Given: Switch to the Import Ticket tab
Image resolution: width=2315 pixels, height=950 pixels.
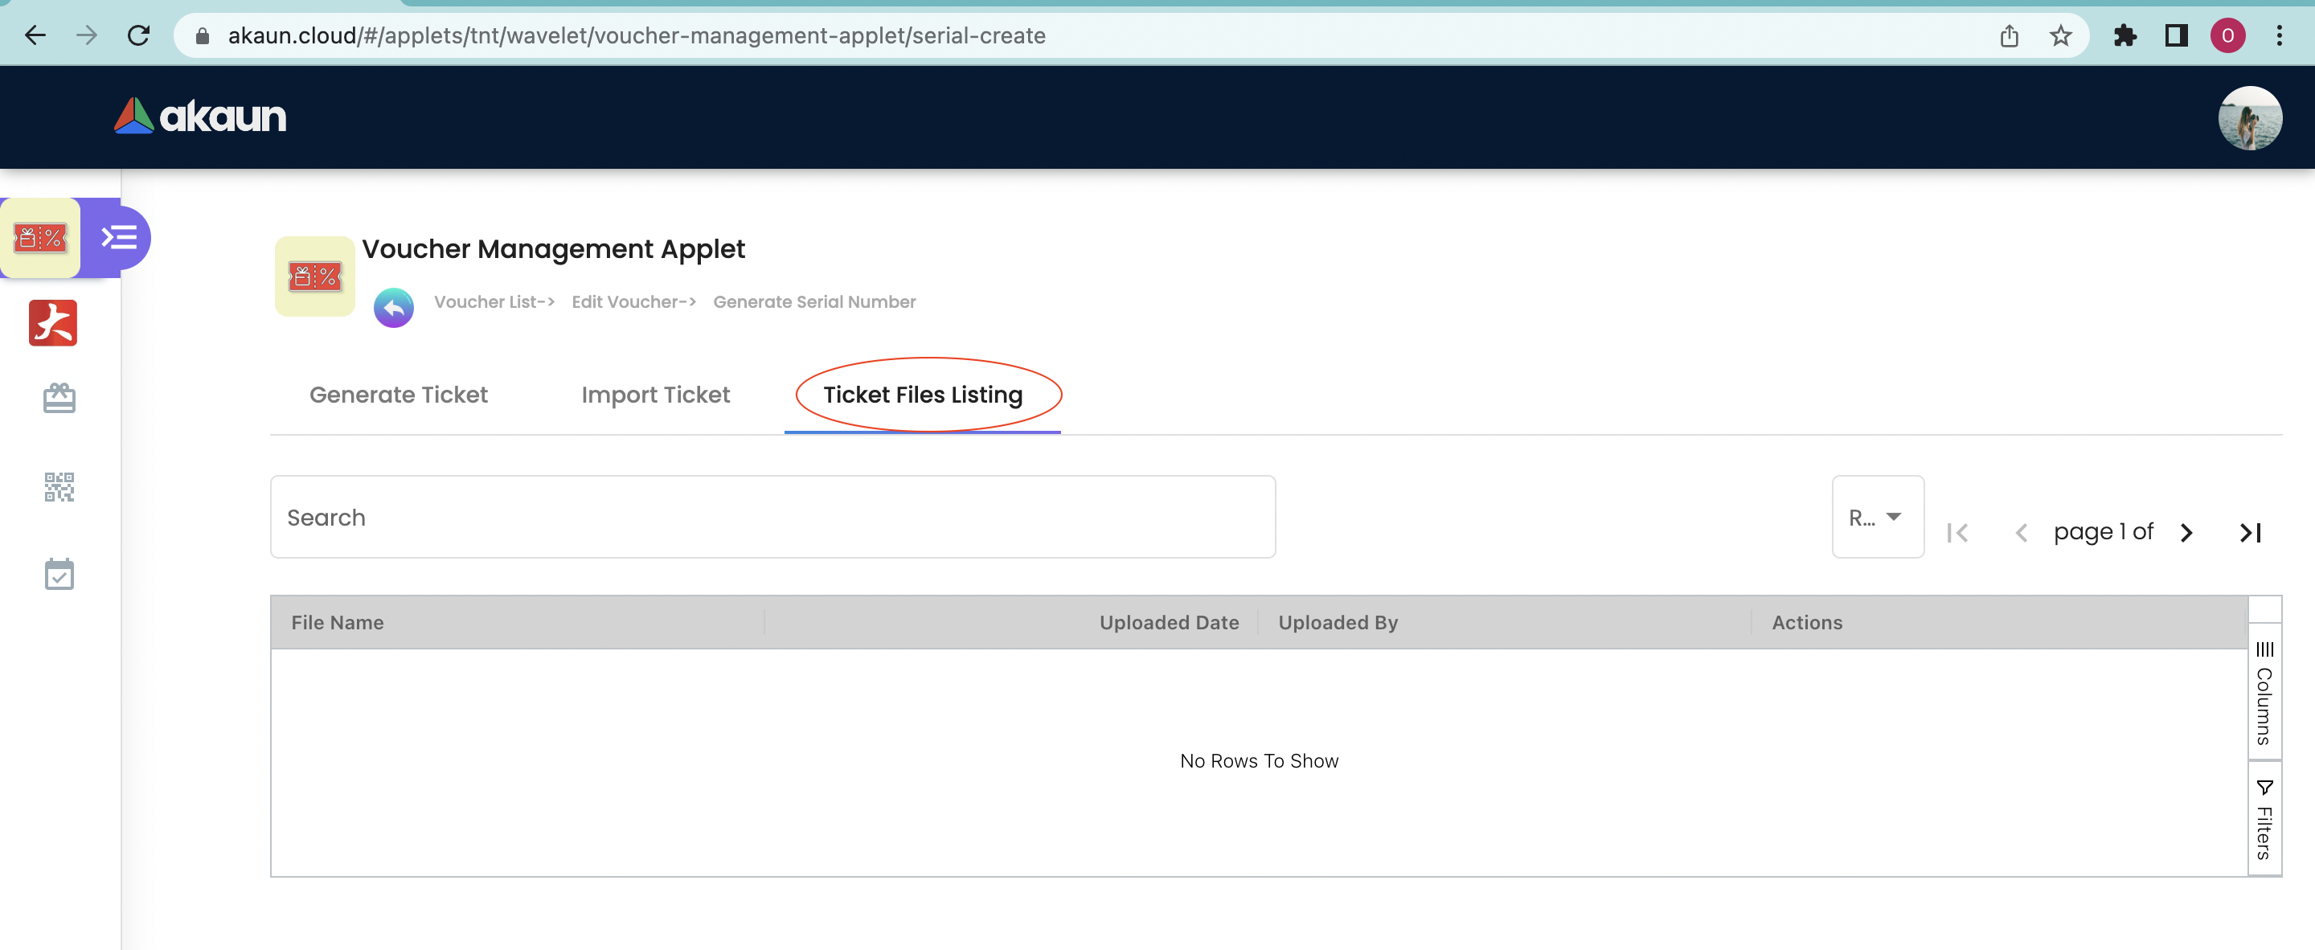Looking at the screenshot, I should click(655, 395).
